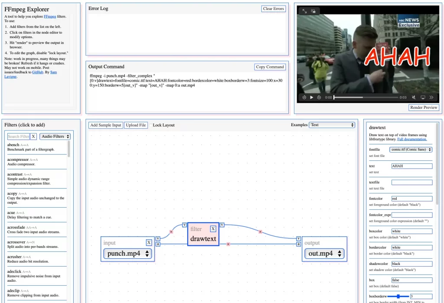The height and width of the screenshot is (303, 444).
Task: Open the punch.mp4 input file selector
Action: pos(128,254)
